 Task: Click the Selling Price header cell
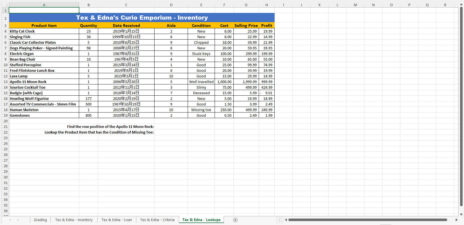(246, 26)
